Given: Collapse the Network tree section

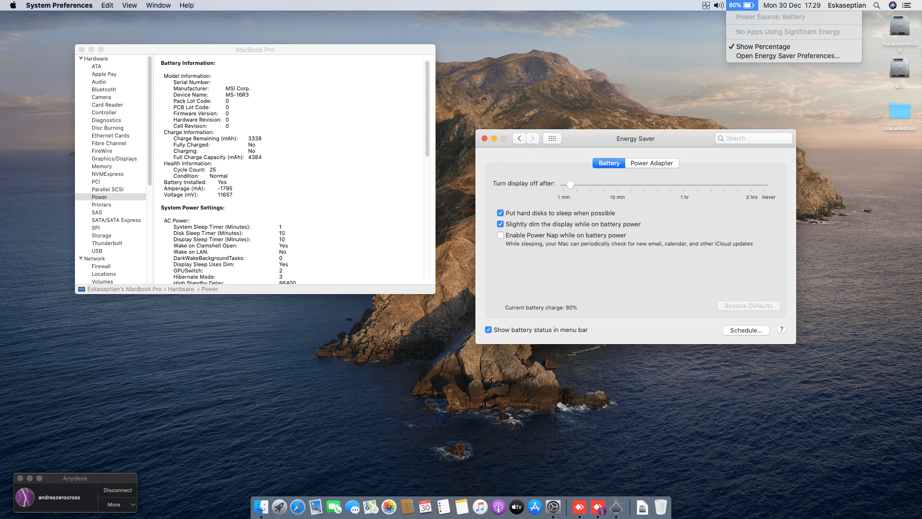Looking at the screenshot, I should pyautogui.click(x=81, y=259).
